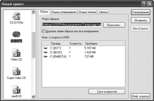Image resolution: width=154 pixels, height=101 pixels.
Task: Click the D:\[DISK] drive icon
Action: (x=45, y=52)
